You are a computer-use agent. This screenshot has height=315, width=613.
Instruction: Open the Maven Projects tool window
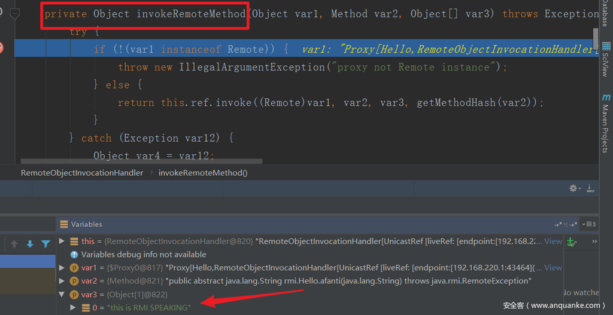(606, 123)
